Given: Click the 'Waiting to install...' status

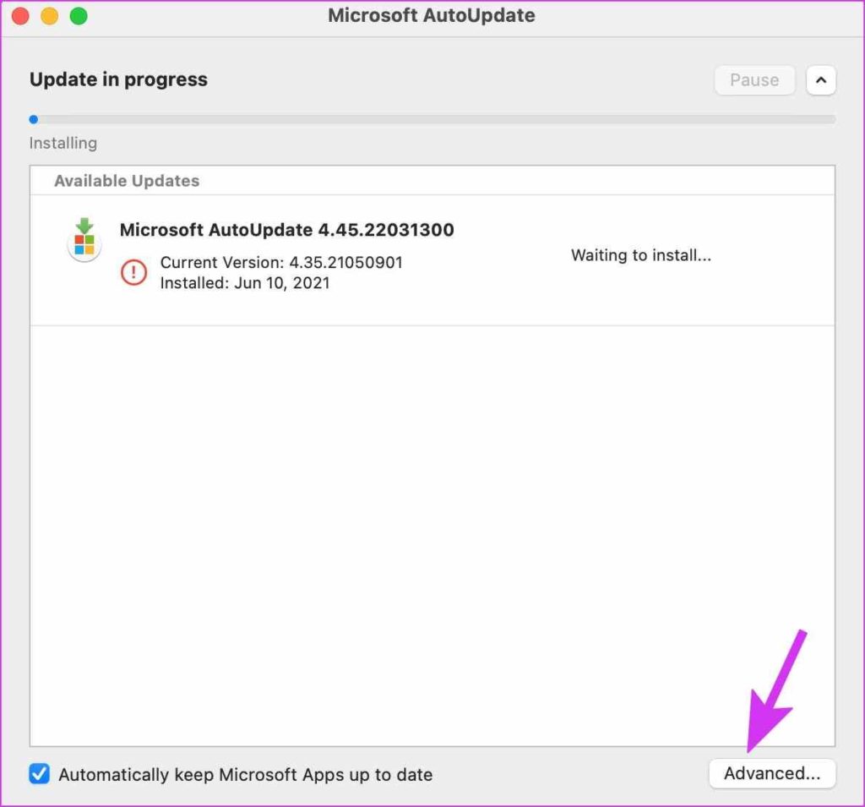Looking at the screenshot, I should click(x=641, y=255).
